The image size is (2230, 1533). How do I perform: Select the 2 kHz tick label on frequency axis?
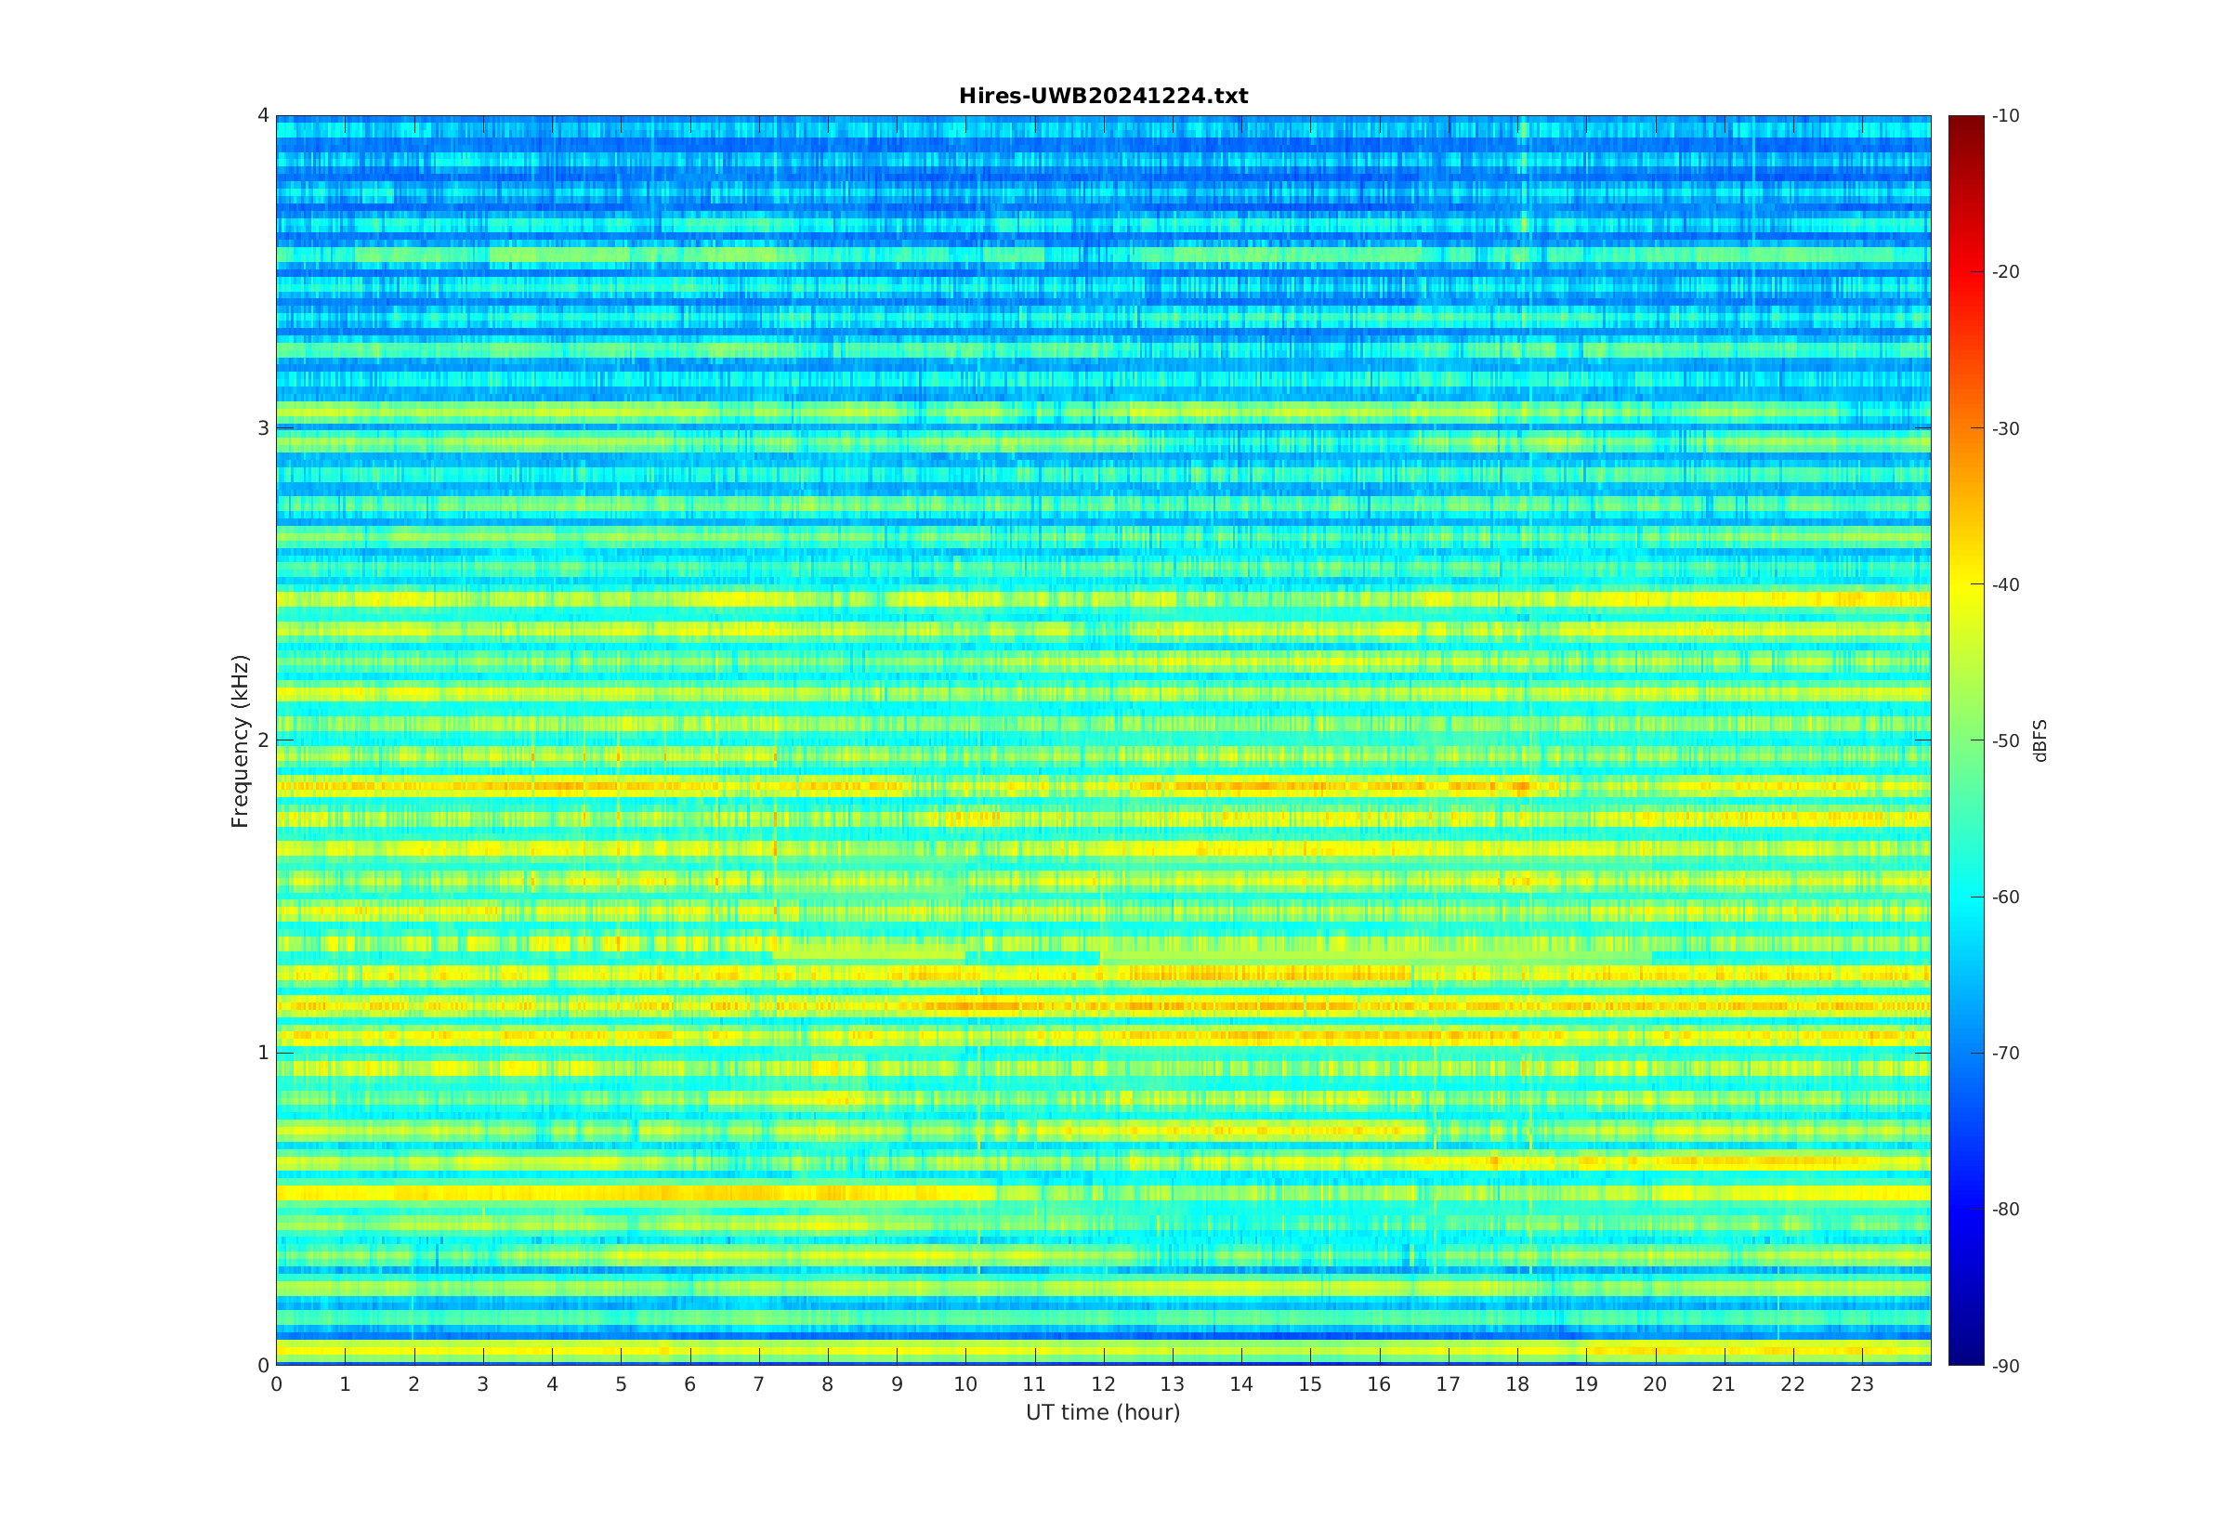coord(263,740)
